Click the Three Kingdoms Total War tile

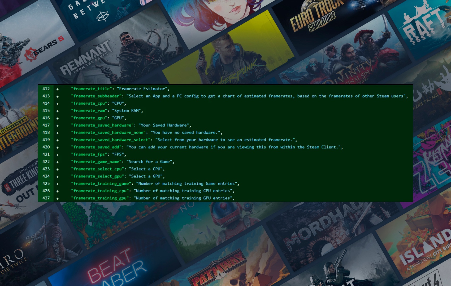[x=21, y=180]
